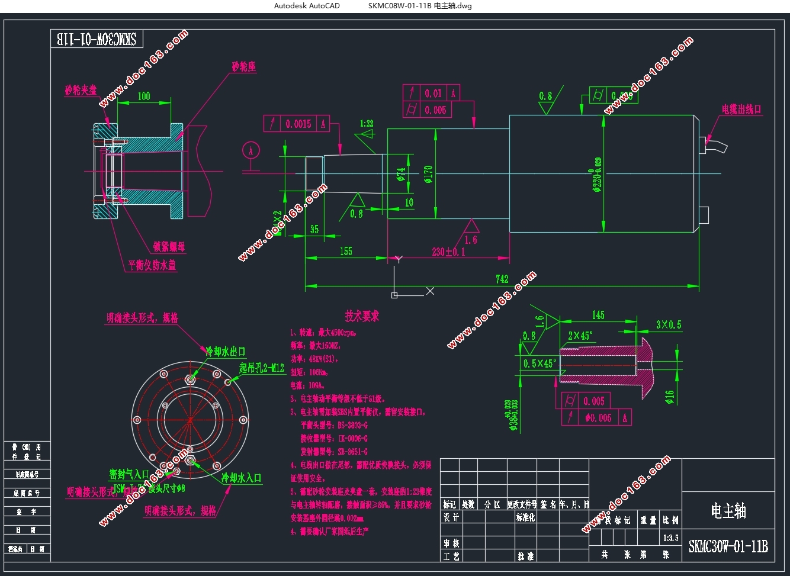Click the datum A circle symbol
The image size is (790, 576).
251,150
